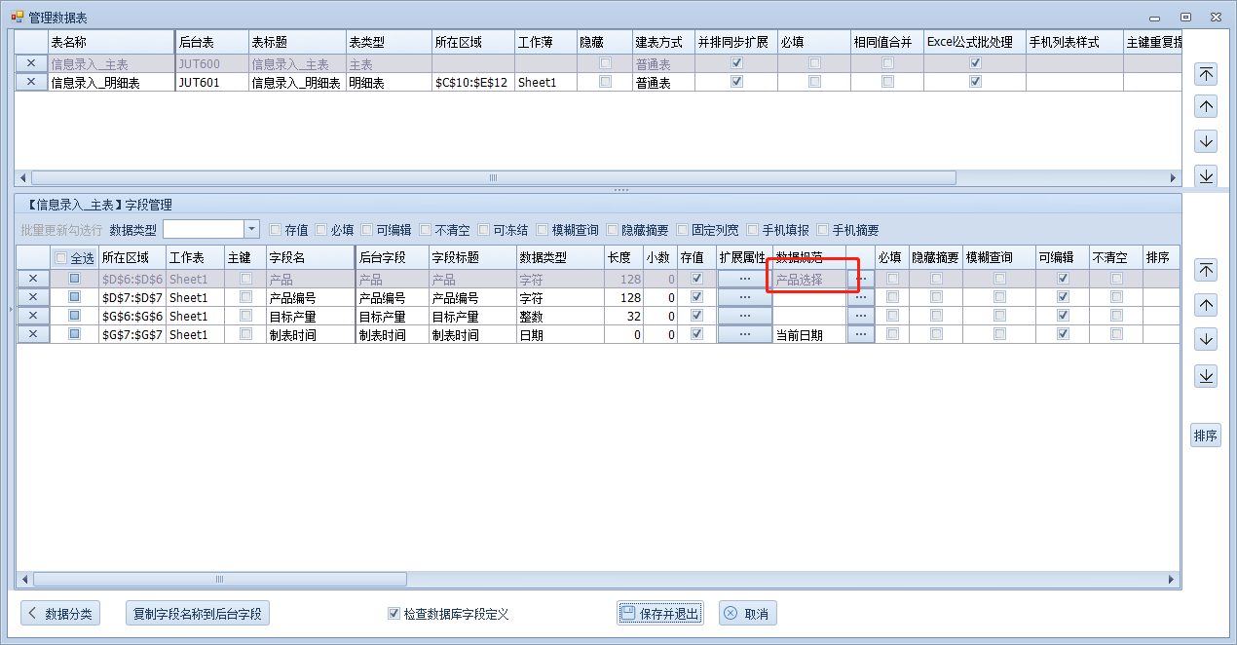
Task: Open data specification picker for 制表时间
Action: 860,334
